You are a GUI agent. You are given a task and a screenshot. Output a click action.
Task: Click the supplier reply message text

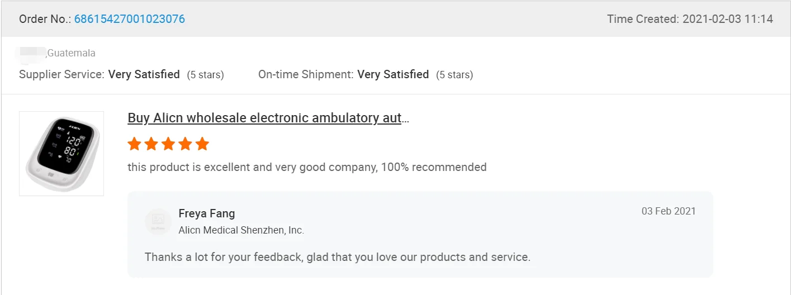click(337, 257)
